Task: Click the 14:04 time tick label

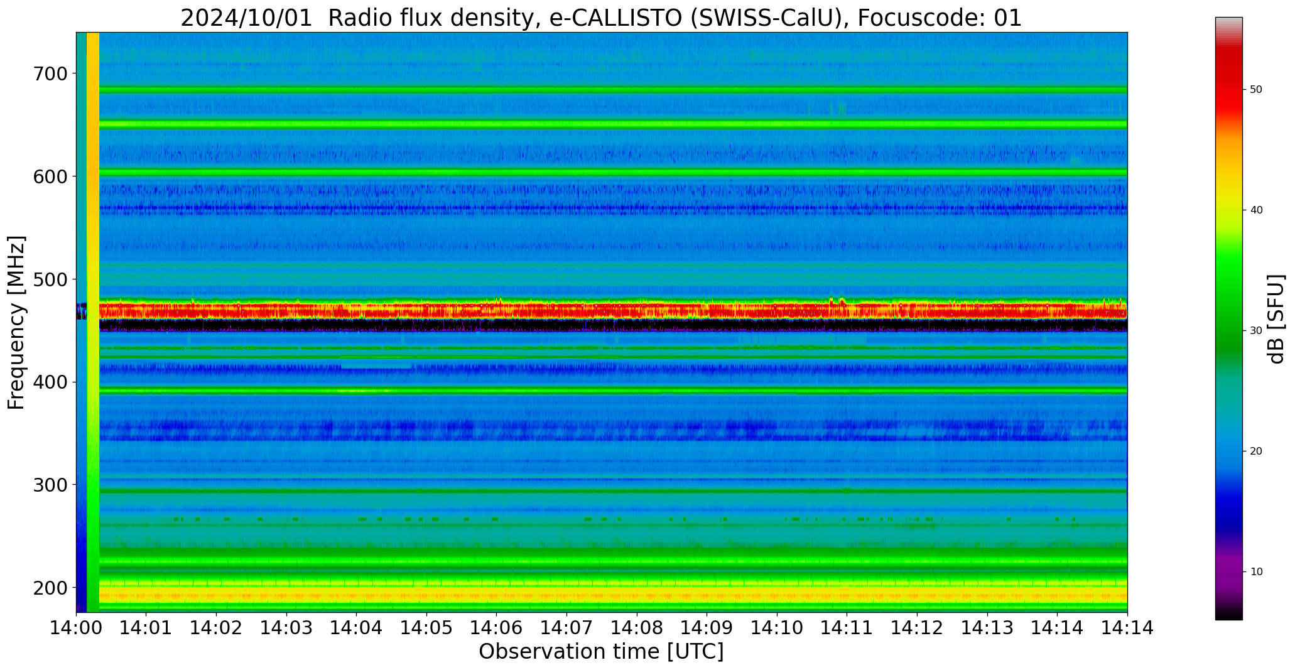Action: (357, 628)
